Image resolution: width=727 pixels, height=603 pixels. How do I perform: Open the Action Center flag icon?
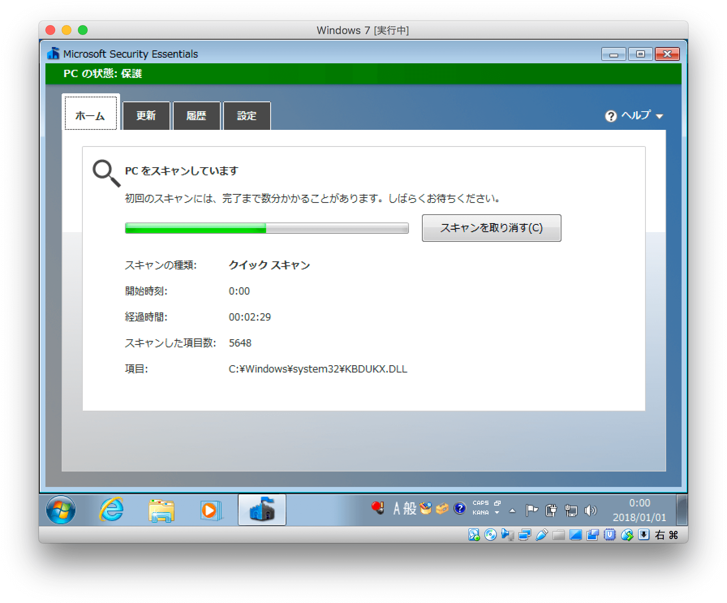[x=531, y=510]
